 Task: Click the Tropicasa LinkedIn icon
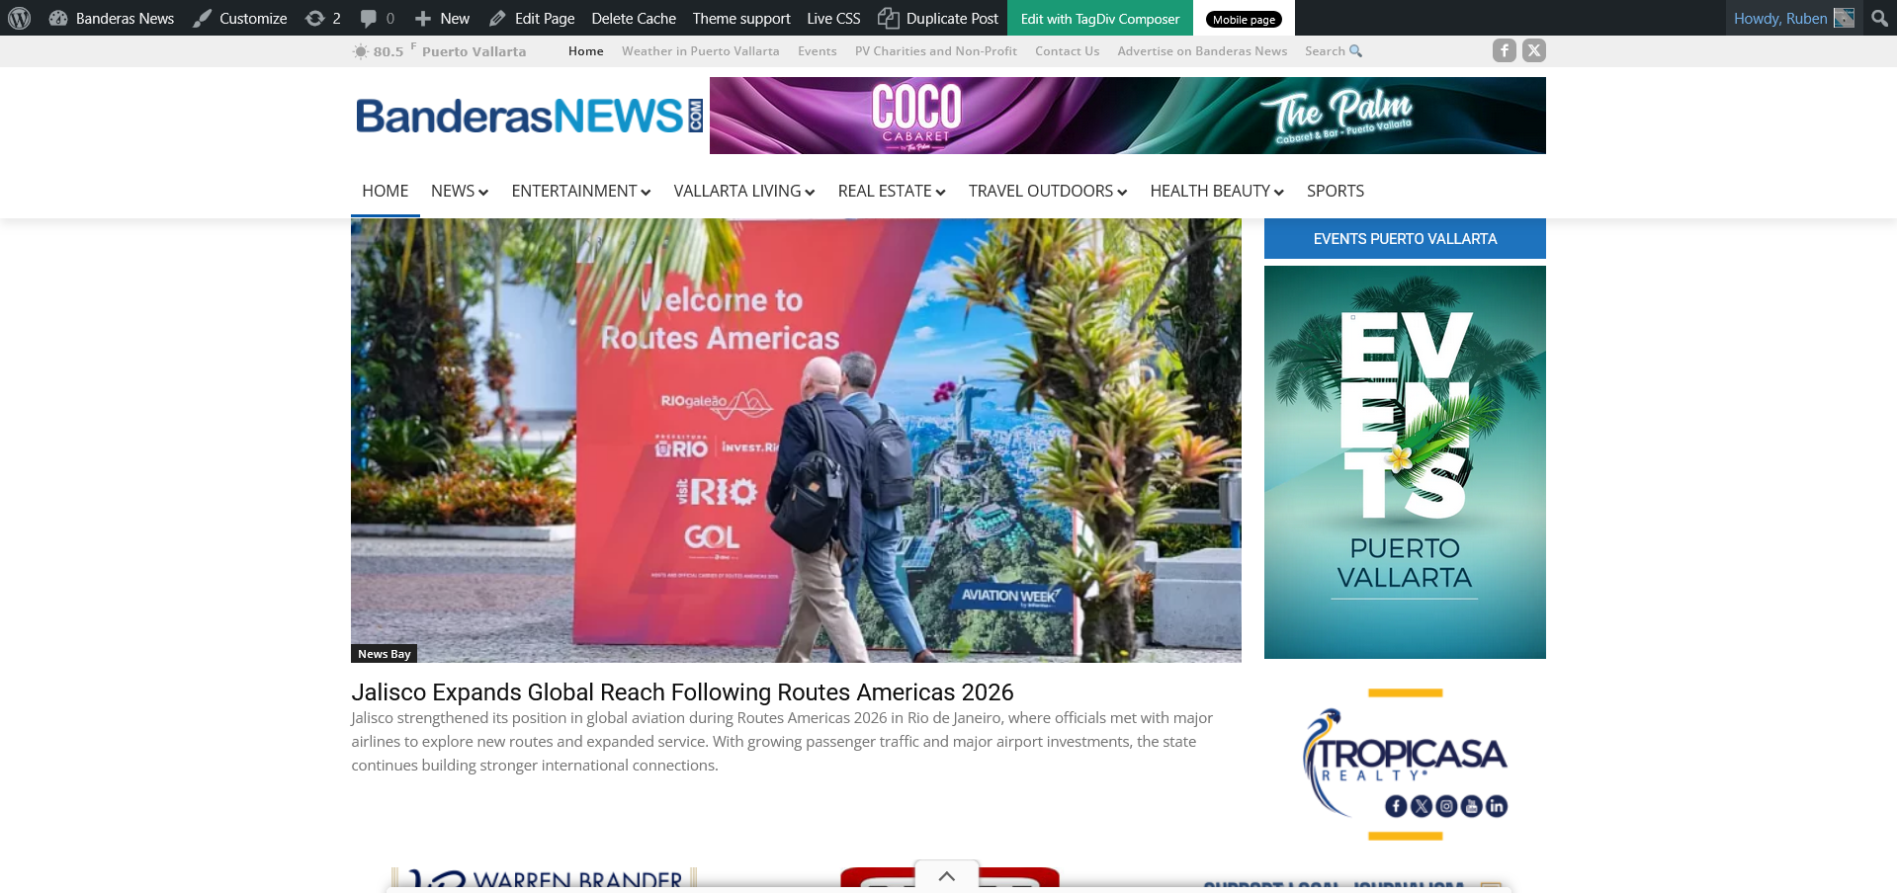point(1497,806)
